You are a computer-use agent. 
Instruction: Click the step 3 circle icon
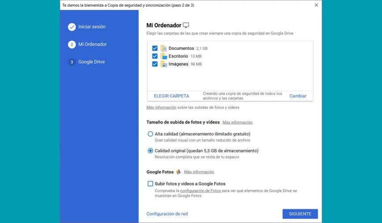[72, 62]
